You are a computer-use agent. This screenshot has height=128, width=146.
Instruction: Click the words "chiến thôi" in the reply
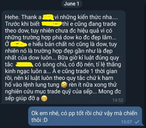[x=84, y=117]
